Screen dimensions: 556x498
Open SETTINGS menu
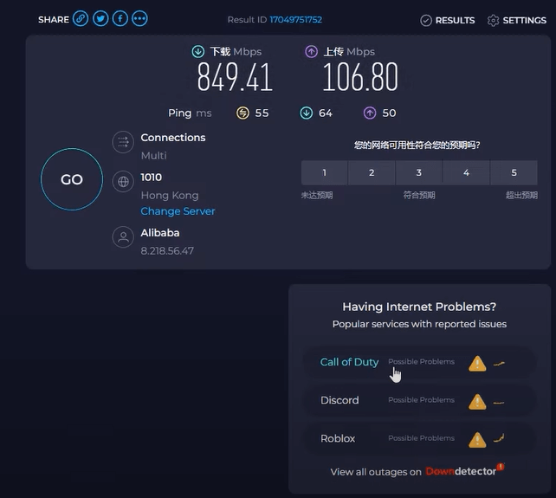coord(517,20)
